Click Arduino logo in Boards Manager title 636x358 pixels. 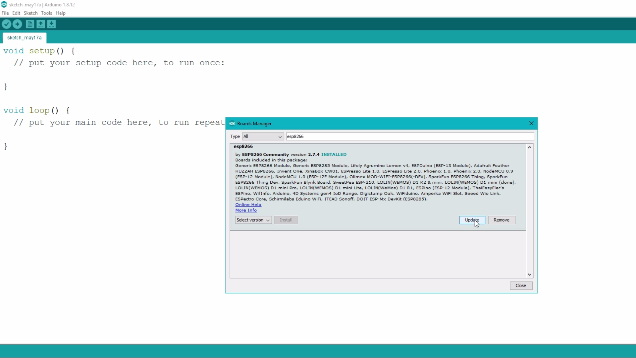coord(232,124)
